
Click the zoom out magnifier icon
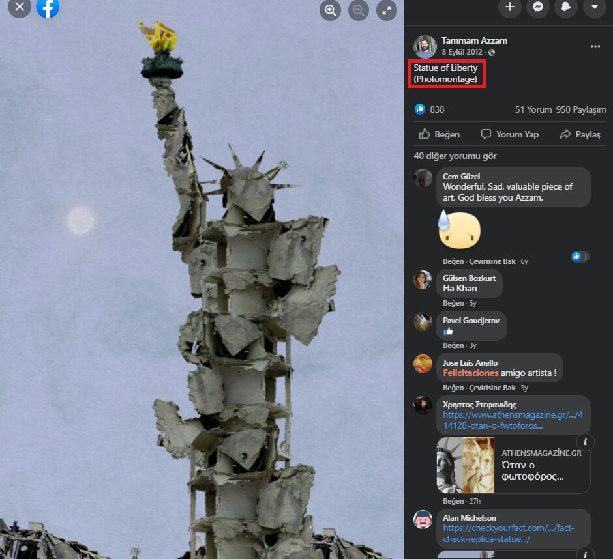point(359,10)
